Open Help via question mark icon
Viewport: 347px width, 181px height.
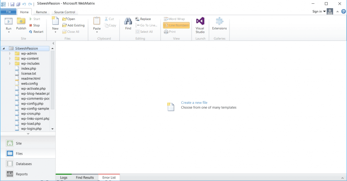(344, 12)
